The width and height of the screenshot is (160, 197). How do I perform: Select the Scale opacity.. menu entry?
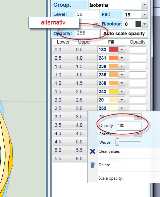(x=111, y=178)
